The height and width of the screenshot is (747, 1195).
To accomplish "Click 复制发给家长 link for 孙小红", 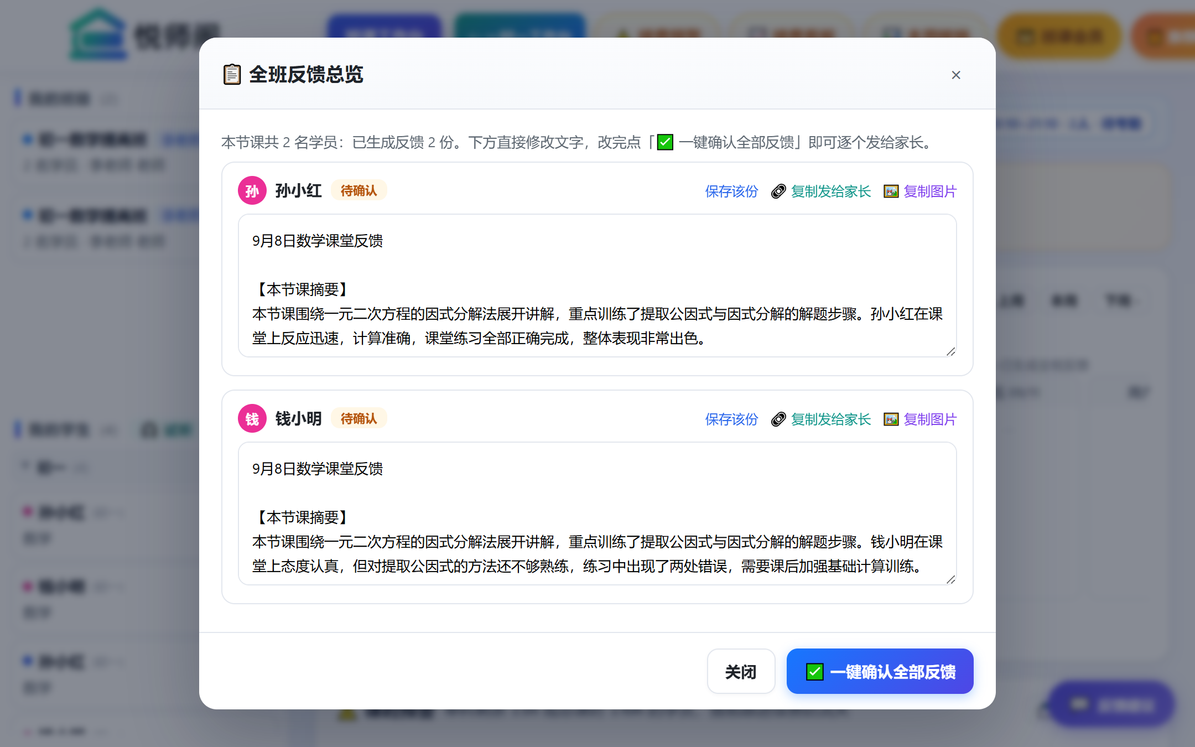I will (831, 191).
